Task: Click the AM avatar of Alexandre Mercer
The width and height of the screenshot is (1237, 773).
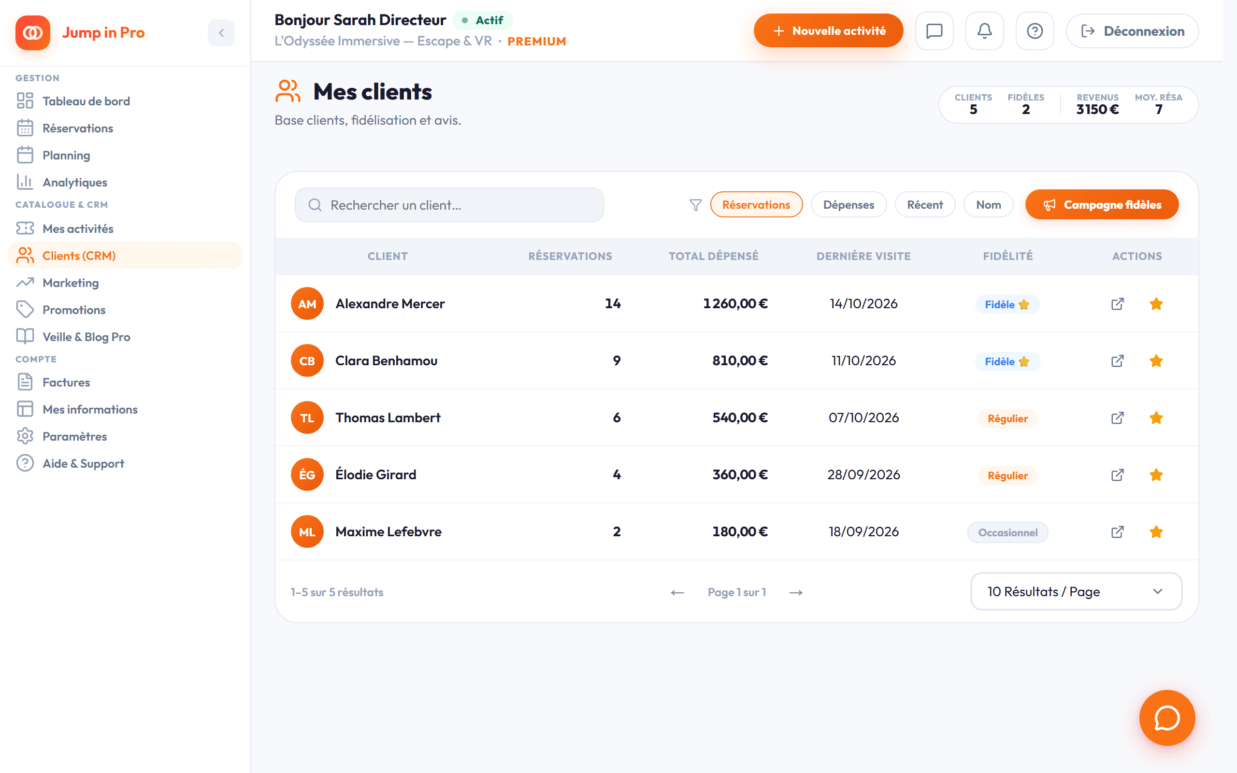Action: click(307, 304)
